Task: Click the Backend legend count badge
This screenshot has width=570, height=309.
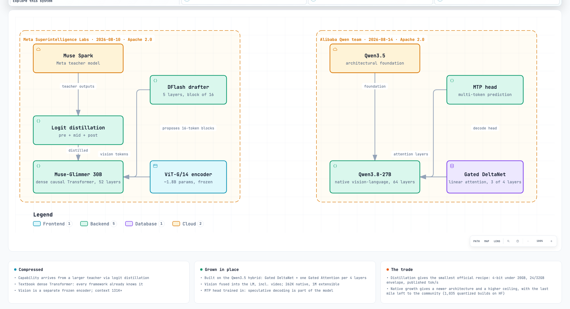Action: pyautogui.click(x=114, y=224)
